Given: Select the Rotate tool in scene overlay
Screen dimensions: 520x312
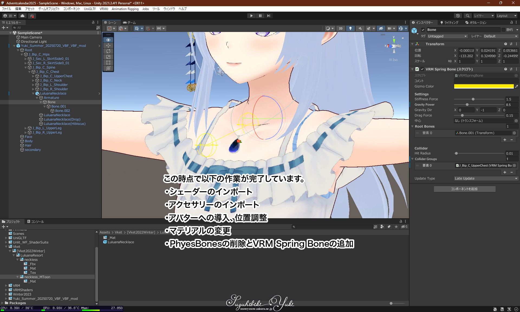Looking at the screenshot, I should pos(108,51).
